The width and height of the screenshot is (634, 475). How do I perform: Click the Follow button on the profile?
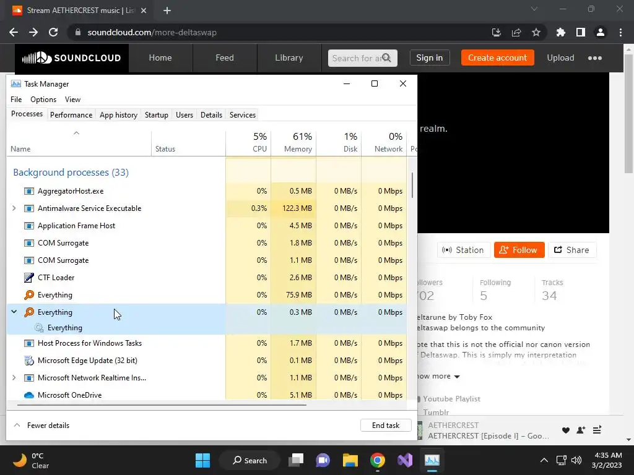519,250
